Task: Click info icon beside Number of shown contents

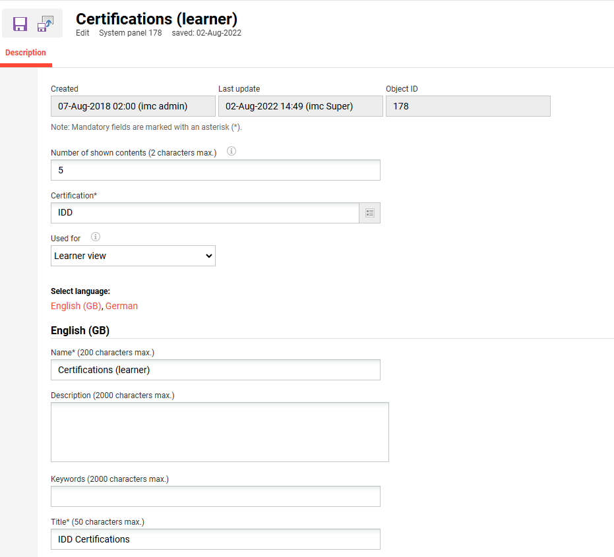Action: click(x=231, y=151)
